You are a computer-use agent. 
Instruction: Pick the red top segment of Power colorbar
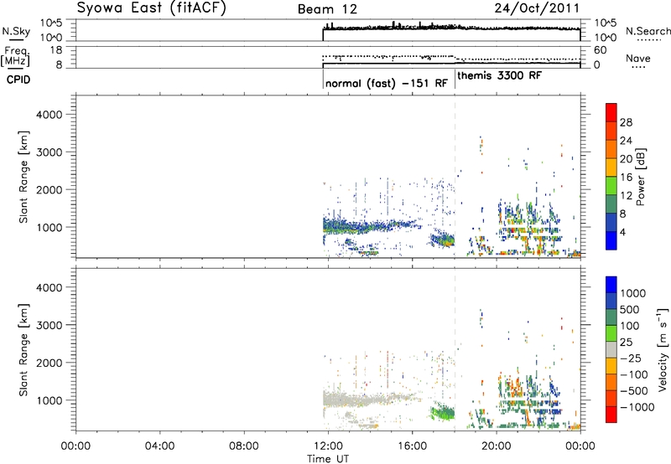click(611, 112)
